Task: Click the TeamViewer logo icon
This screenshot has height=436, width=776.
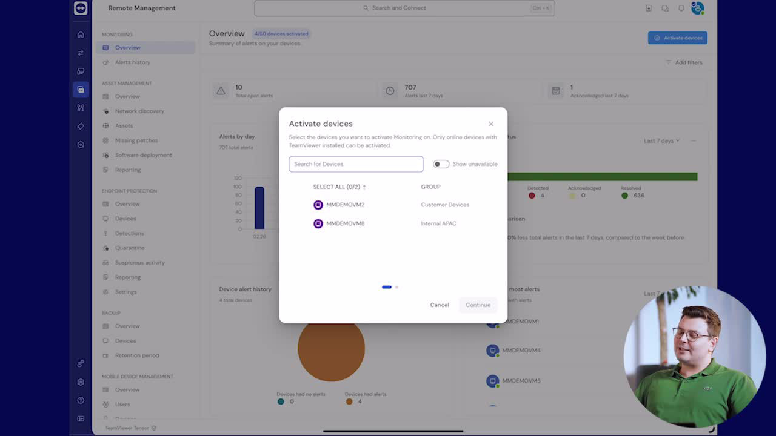Action: (80, 8)
